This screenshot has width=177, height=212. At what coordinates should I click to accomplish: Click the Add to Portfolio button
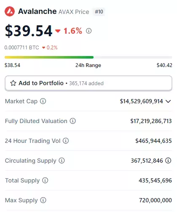(x=88, y=83)
